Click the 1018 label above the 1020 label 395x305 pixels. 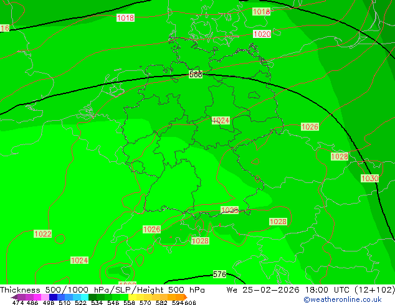pyautogui.click(x=261, y=11)
